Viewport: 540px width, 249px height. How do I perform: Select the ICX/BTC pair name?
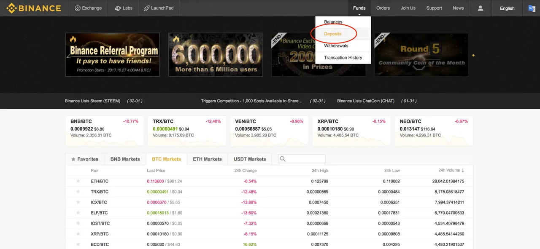coord(100,202)
